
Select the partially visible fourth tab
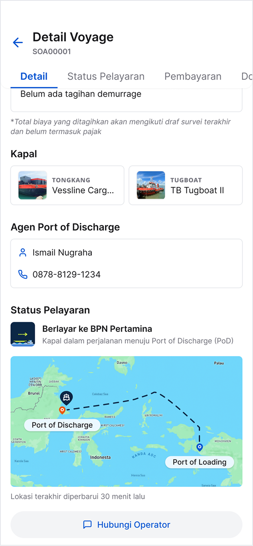(246, 76)
